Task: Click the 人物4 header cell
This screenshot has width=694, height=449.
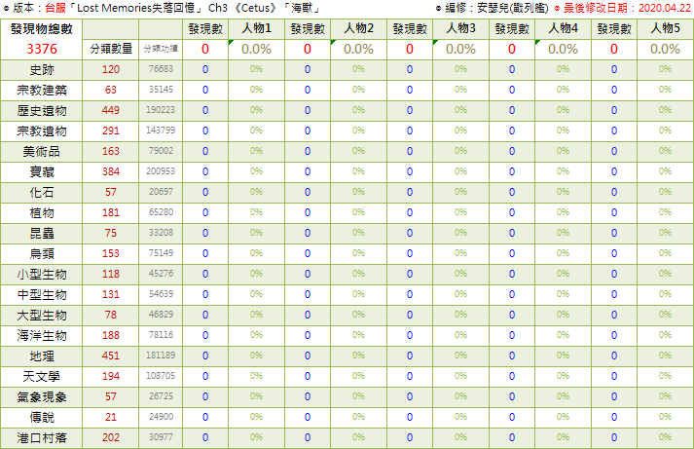Action: click(563, 29)
